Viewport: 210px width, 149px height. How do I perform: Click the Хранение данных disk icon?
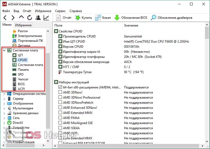[x=9, y=113]
